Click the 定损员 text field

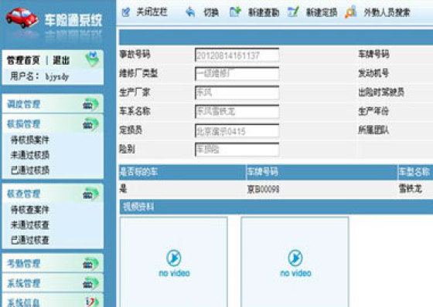(237, 131)
